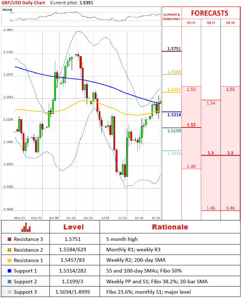The width and height of the screenshot is (242, 298).
Task: Click the rationale '5 month high'
Action: [x=122, y=239]
